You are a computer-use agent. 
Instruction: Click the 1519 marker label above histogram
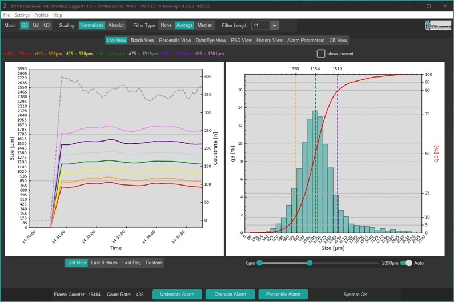338,69
